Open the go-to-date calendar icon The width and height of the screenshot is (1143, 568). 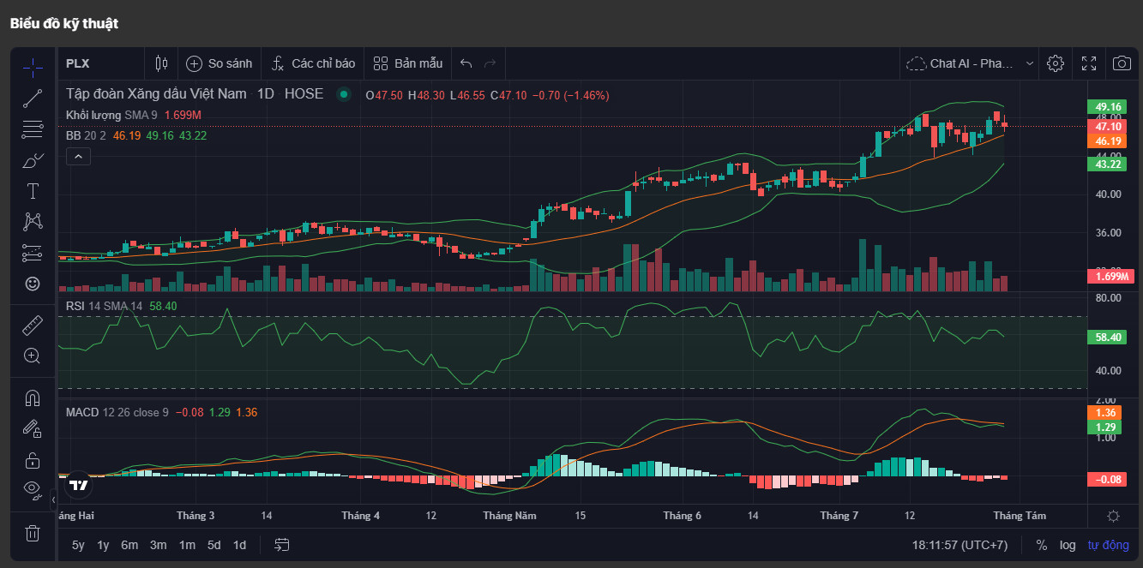[282, 545]
